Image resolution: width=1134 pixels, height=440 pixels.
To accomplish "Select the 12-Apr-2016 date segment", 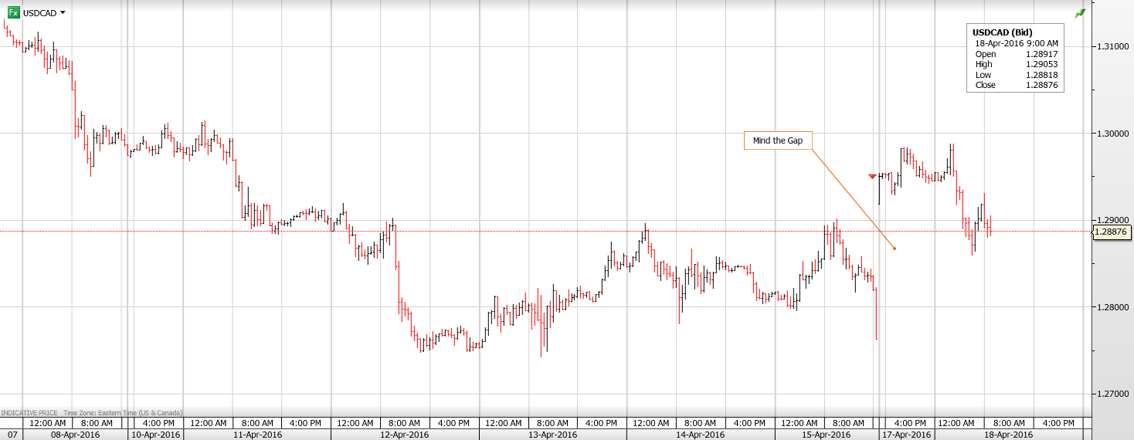I will [404, 435].
